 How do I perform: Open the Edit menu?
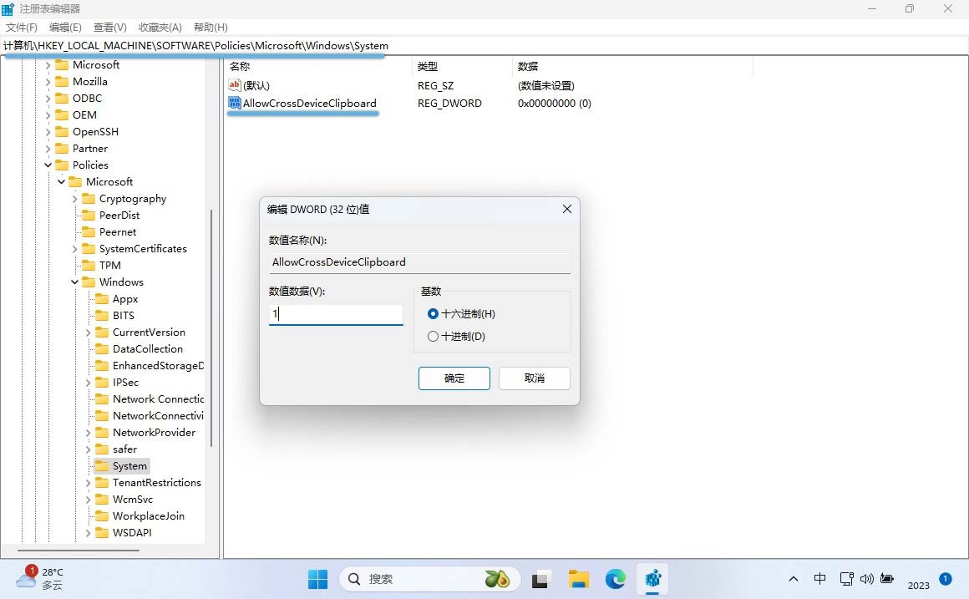click(x=65, y=28)
